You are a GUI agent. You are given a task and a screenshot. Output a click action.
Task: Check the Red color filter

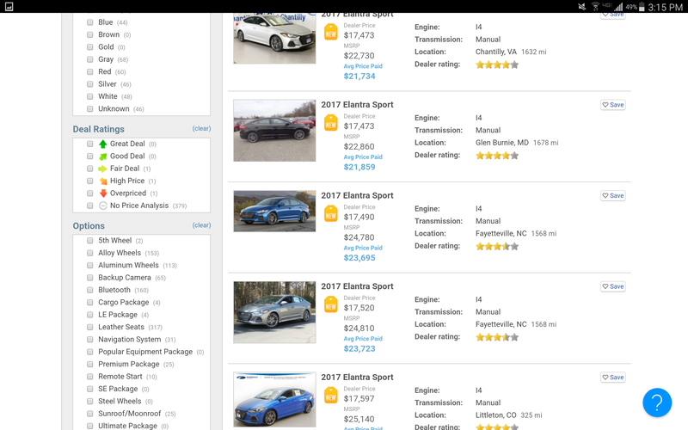90,71
